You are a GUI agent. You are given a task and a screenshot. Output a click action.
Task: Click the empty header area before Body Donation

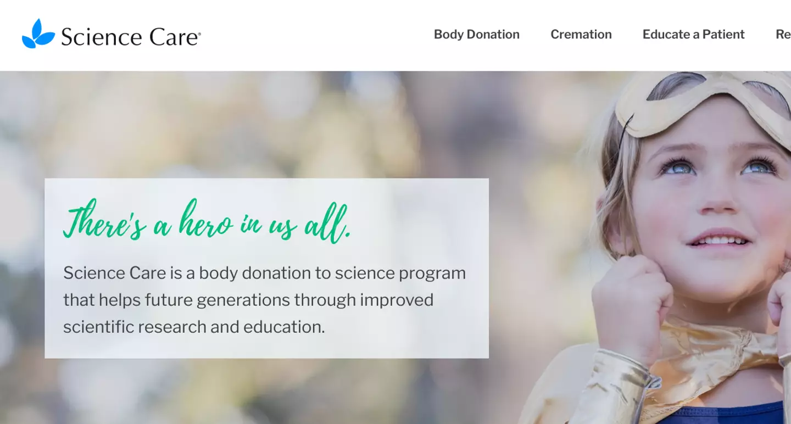(317, 35)
